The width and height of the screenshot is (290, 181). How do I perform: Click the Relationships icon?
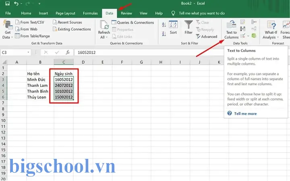[254, 29]
